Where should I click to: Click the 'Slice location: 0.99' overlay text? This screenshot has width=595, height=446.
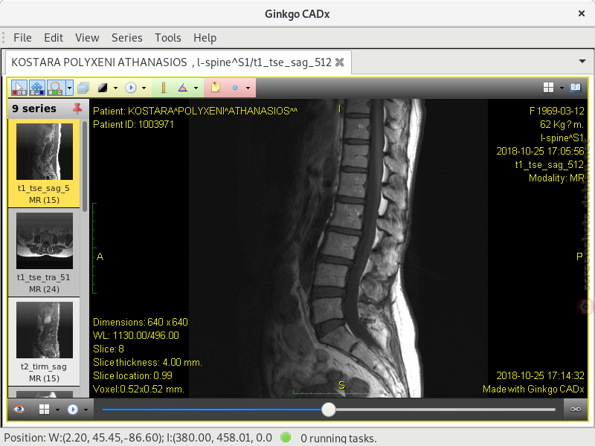click(x=132, y=376)
